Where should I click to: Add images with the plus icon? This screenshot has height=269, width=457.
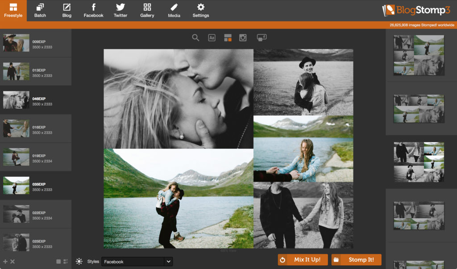5,261
